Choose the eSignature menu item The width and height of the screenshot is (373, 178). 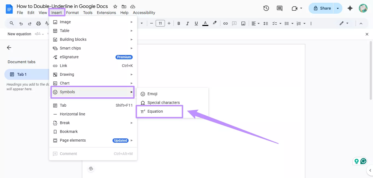pos(93,57)
